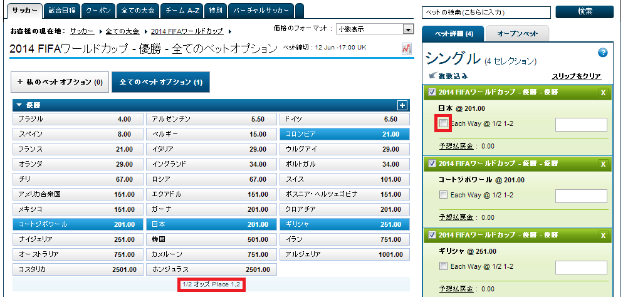This screenshot has height=297, width=623.
Task: Uncheck the コートジボワール bet slip header checkbox
Action: coord(432,164)
